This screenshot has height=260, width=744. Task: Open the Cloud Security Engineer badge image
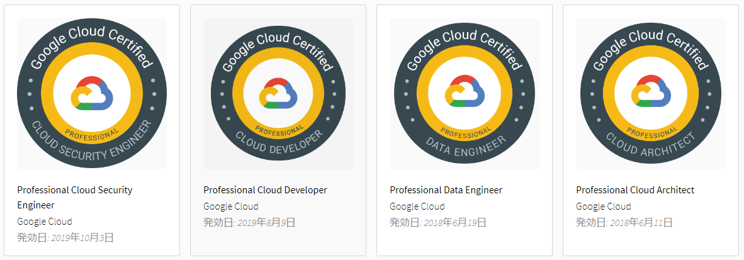click(x=92, y=94)
